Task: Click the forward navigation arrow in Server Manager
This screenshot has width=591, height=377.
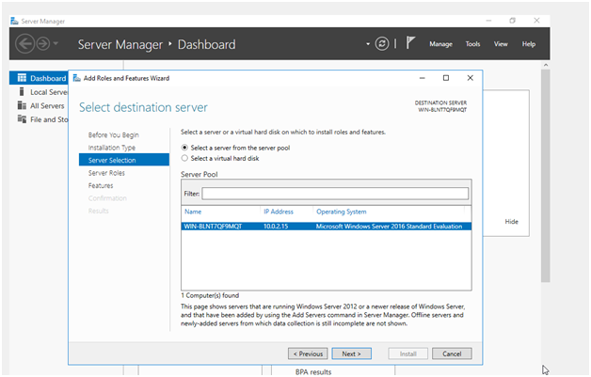Action: coord(43,43)
